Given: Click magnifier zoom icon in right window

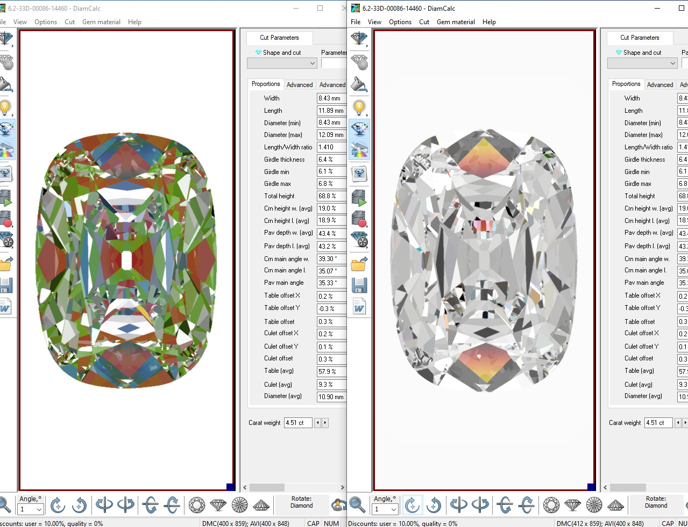Looking at the screenshot, I should click(357, 505).
